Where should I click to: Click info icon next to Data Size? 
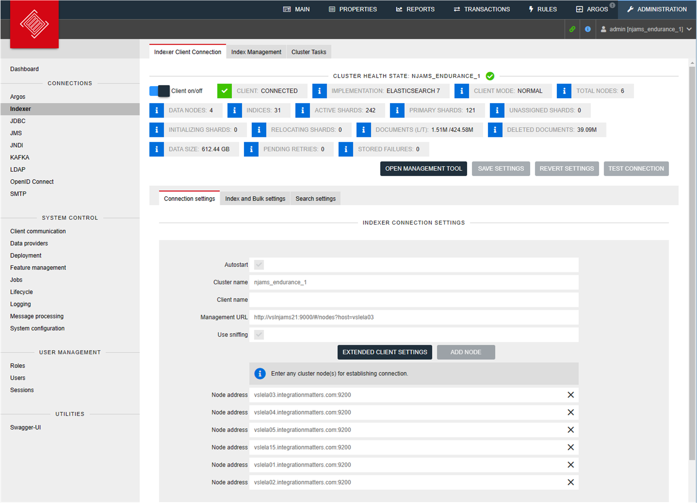157,149
